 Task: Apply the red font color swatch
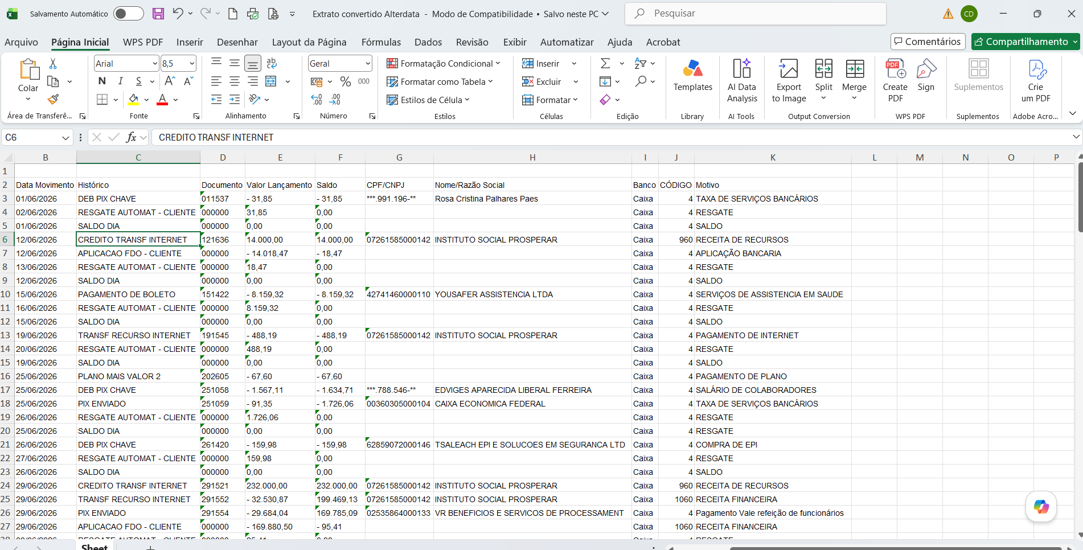pos(162,100)
